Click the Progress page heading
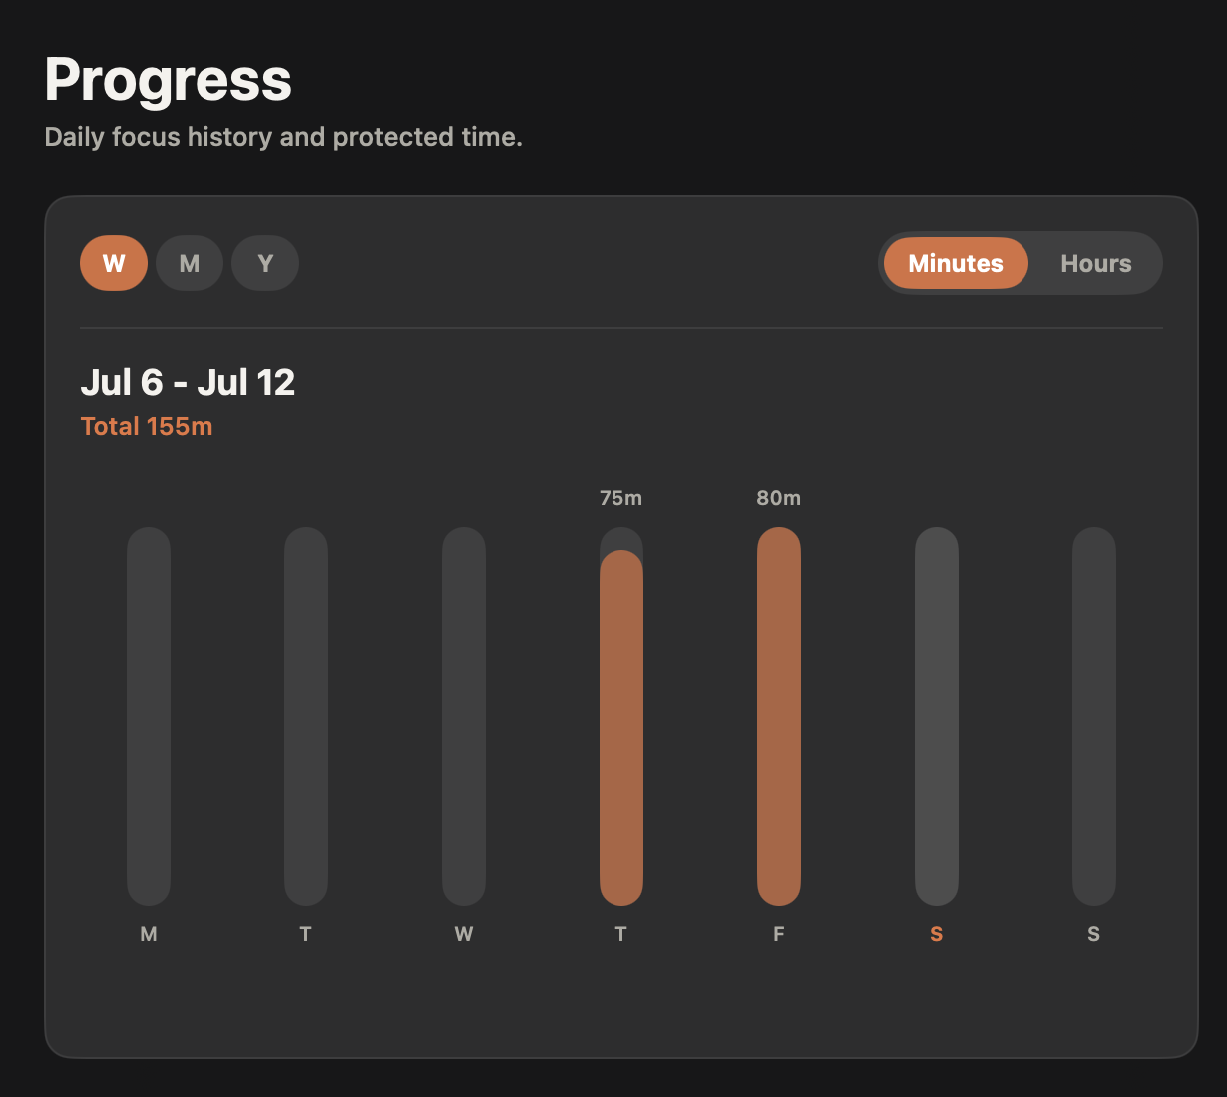The height and width of the screenshot is (1097, 1227). [x=168, y=80]
